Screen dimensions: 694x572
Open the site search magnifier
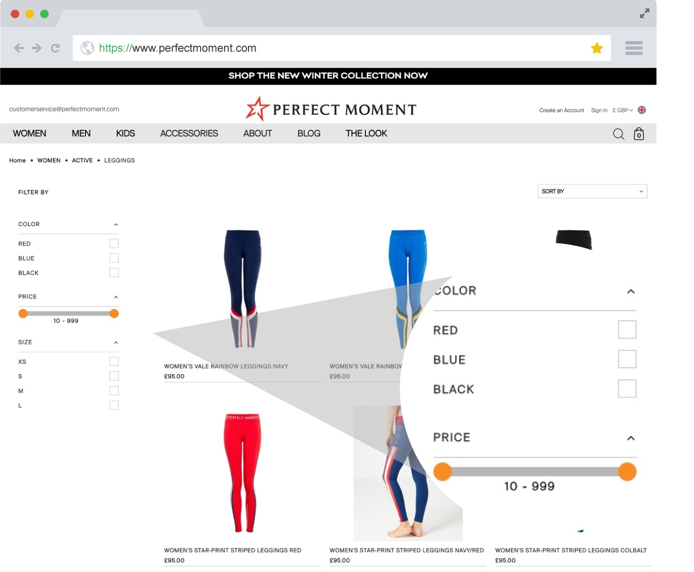[619, 134]
